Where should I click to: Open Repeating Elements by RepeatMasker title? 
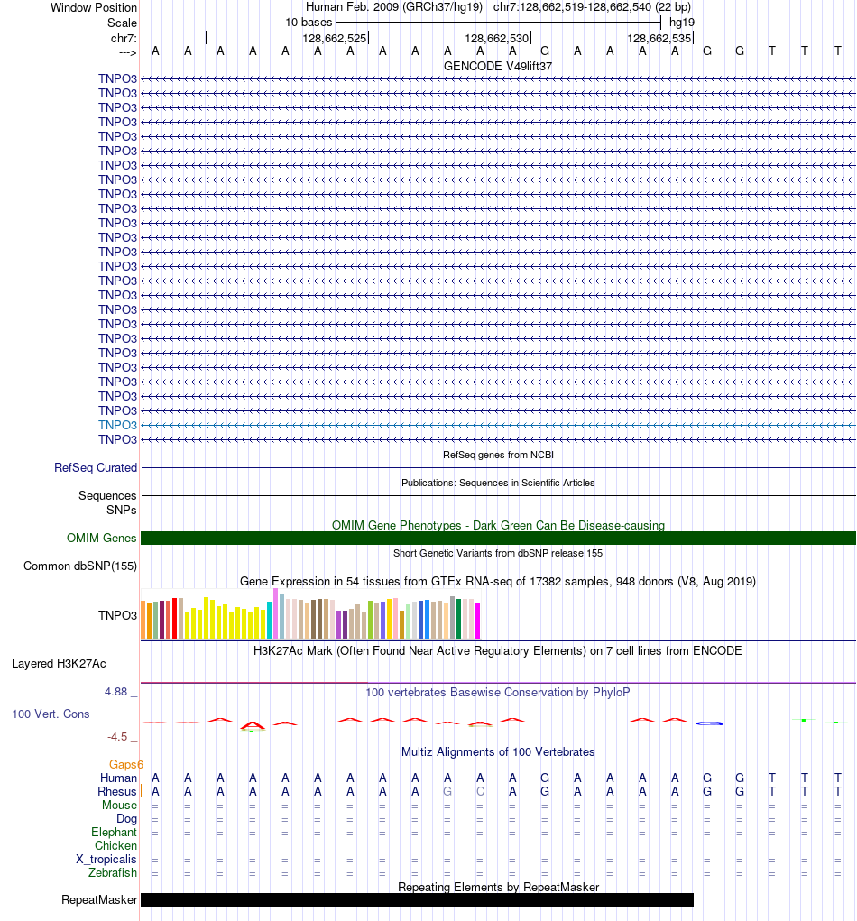(x=498, y=887)
